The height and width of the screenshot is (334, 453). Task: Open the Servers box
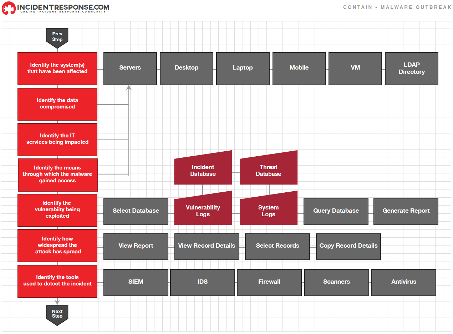click(130, 69)
